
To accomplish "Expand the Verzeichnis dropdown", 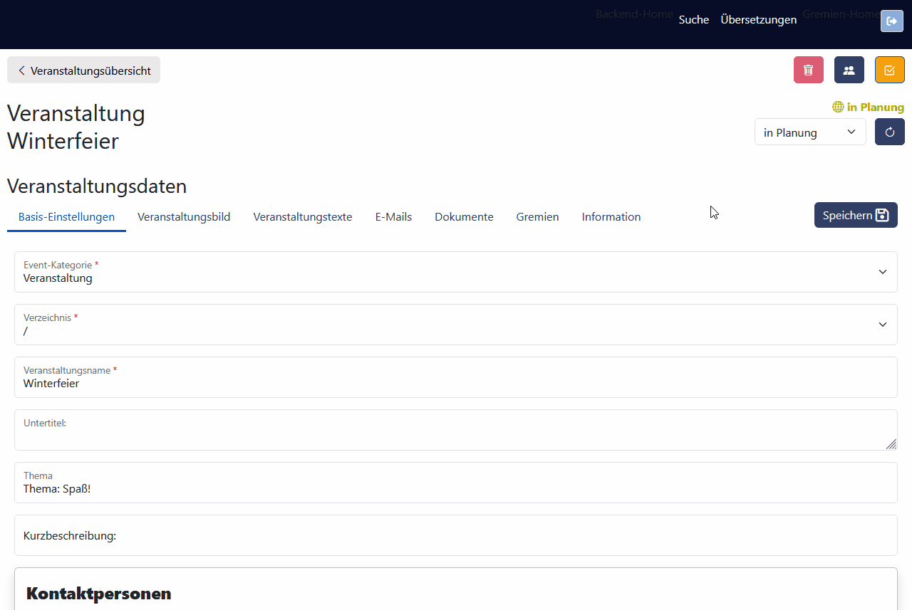I will click(455, 325).
